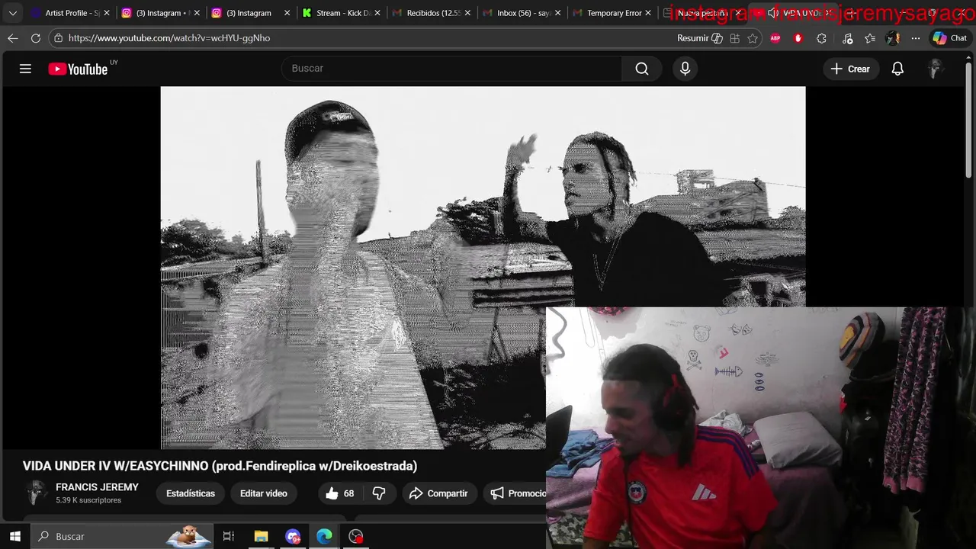This screenshot has width=976, height=549.
Task: Start voice search with the microphone icon
Action: click(685, 69)
